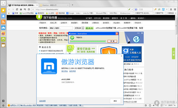The height and width of the screenshot is (108, 178).
Task: Close the about Maxthon dialog
Action: (x=121, y=56)
